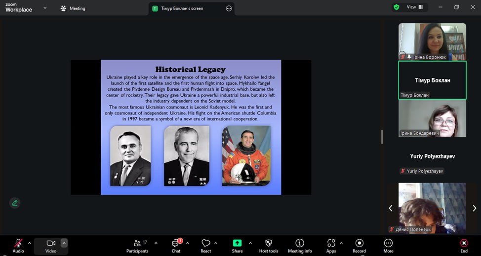481x256 pixels.
Task: Click the red End meeting button
Action: pos(464,245)
